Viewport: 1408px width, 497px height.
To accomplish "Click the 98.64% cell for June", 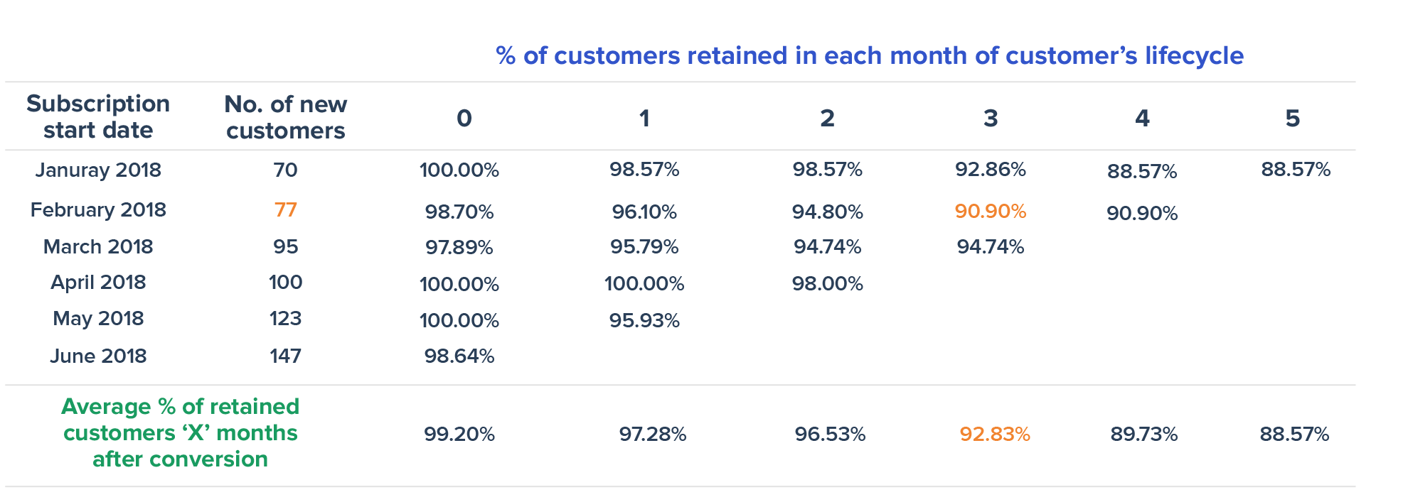I will point(459,356).
